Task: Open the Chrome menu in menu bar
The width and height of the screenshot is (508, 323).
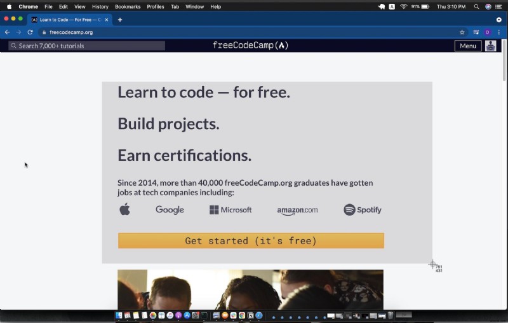Action: 28,6
